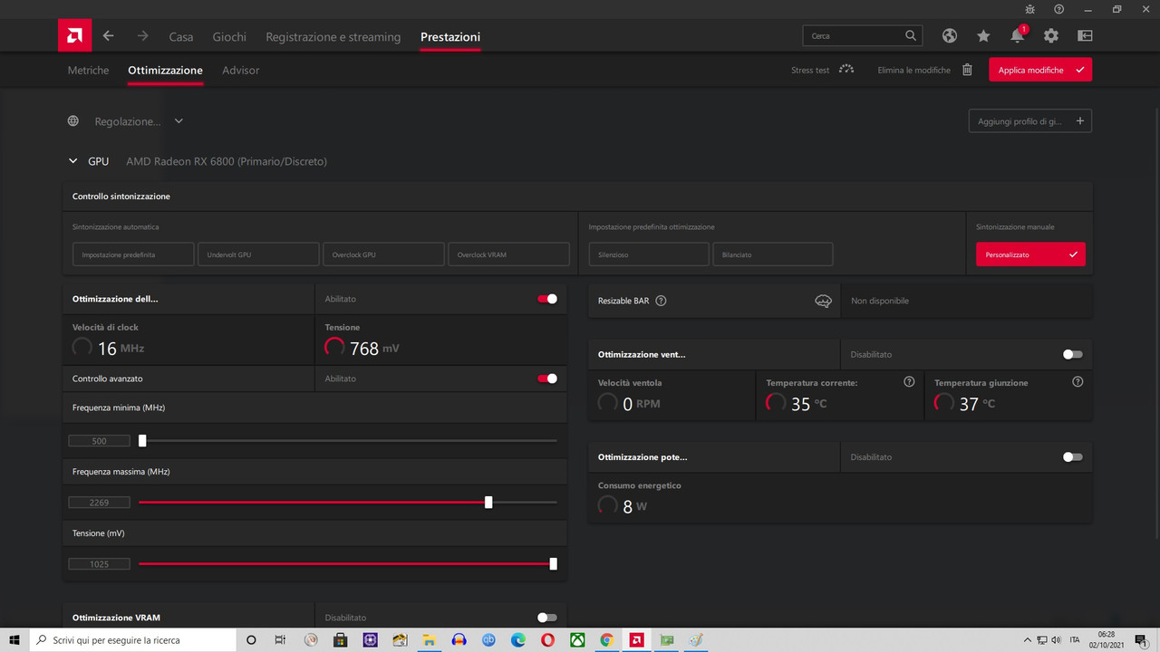
Task: Select the Prestazioni tab
Action: tap(450, 37)
